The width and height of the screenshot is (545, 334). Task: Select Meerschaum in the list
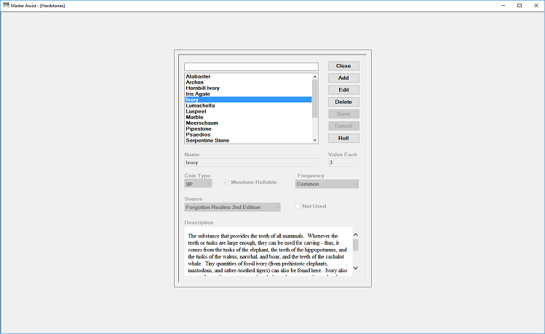[249, 123]
